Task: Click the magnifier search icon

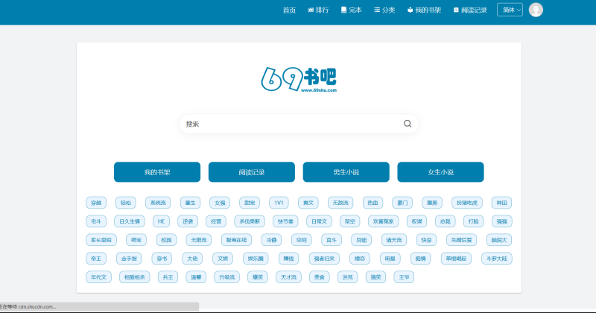Action: pos(408,124)
